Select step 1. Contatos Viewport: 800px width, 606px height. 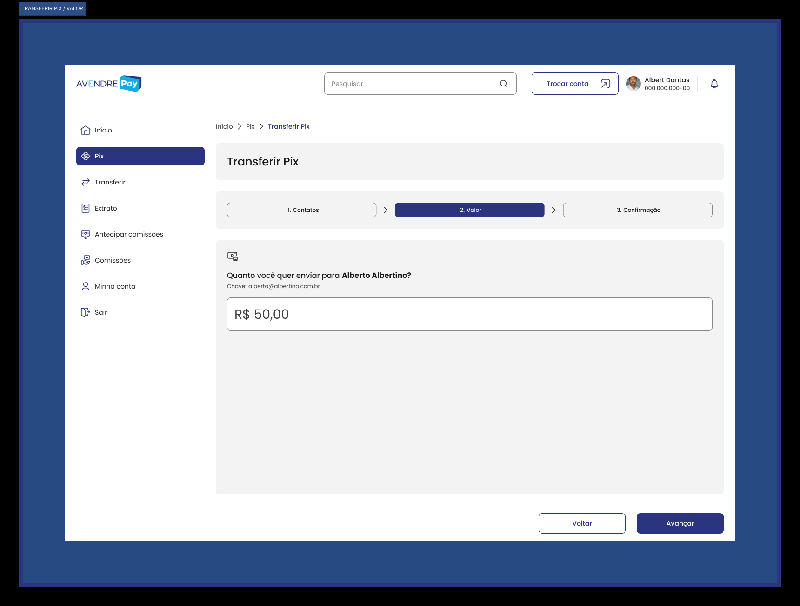[301, 210]
